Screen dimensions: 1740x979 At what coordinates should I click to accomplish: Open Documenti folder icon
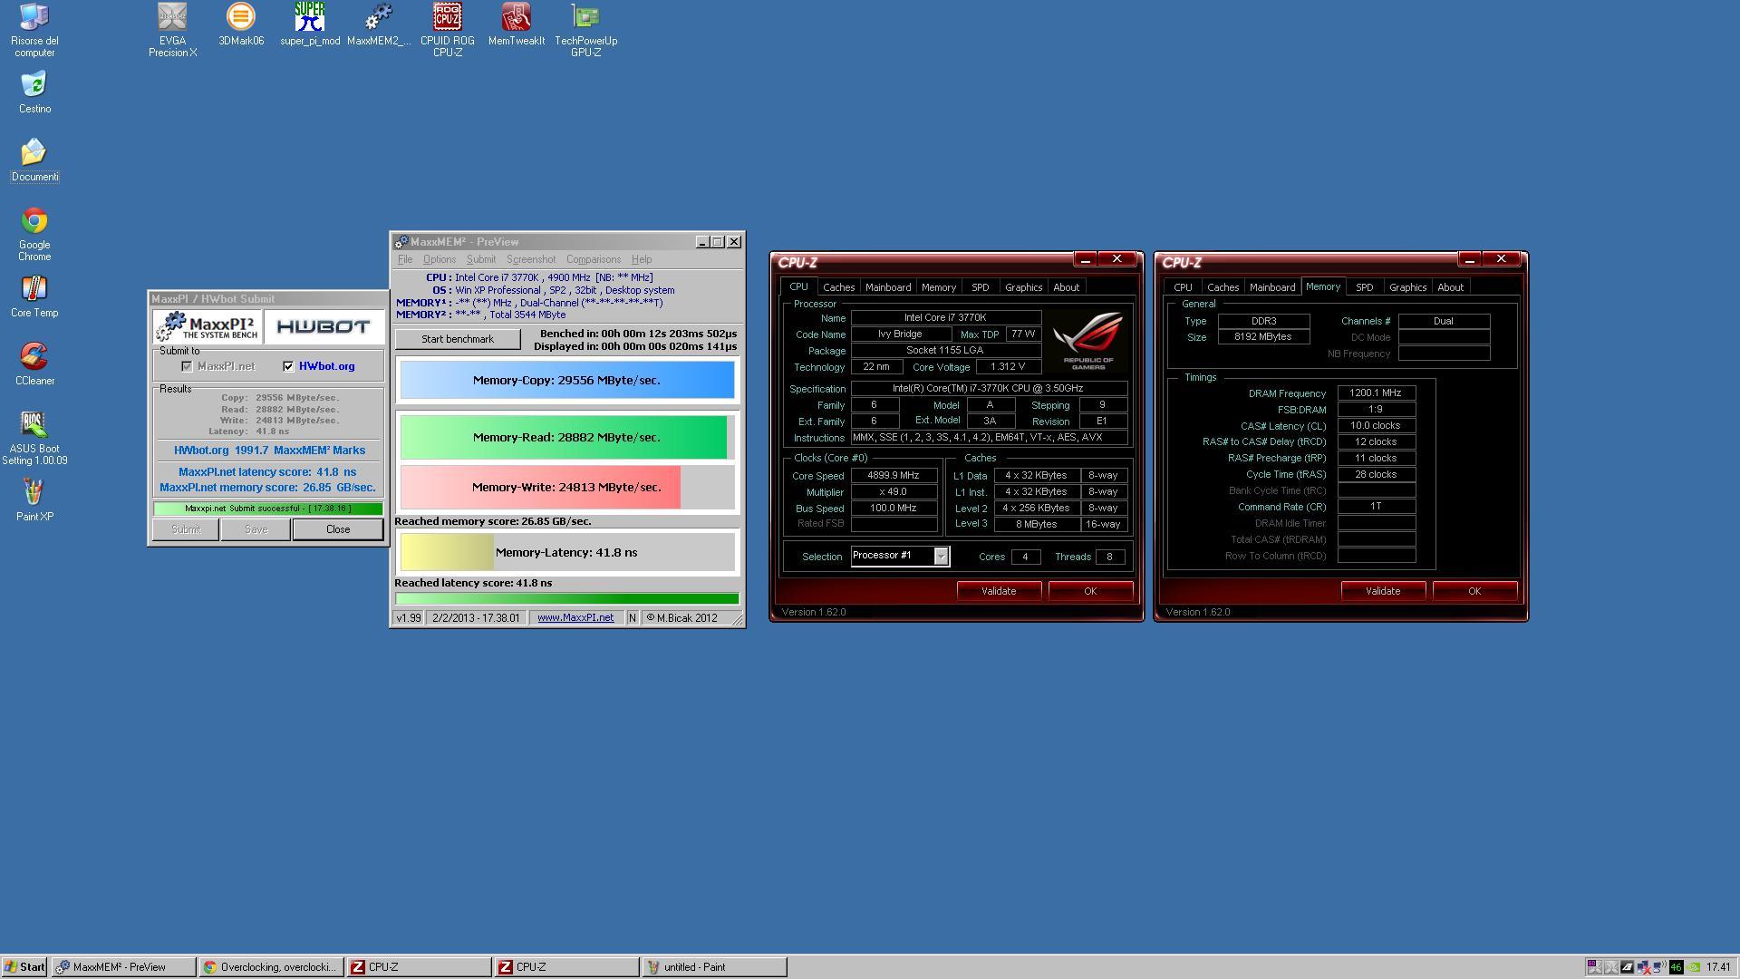tap(34, 160)
